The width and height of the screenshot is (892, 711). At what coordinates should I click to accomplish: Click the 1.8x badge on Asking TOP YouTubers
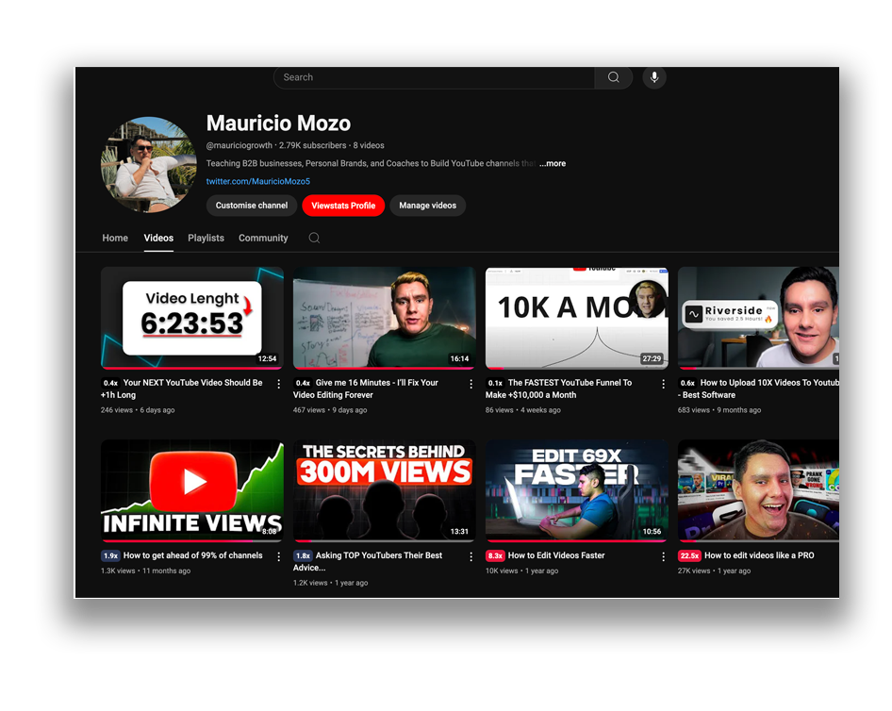coord(303,555)
